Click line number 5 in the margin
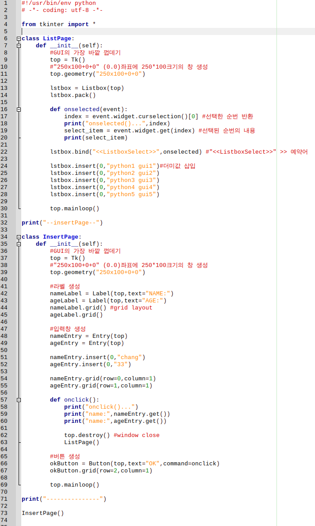 pos(5,31)
